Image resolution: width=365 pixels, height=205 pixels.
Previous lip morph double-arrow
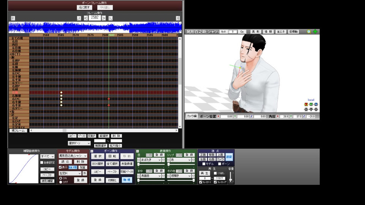[x=169, y=160]
